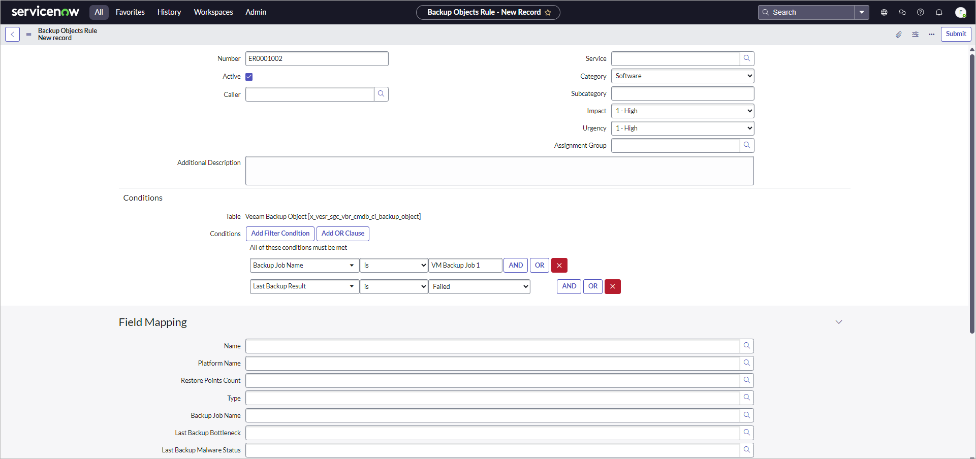This screenshot has height=459, width=976.
Task: Click the Caller lookup magnifier icon
Action: pyautogui.click(x=381, y=94)
